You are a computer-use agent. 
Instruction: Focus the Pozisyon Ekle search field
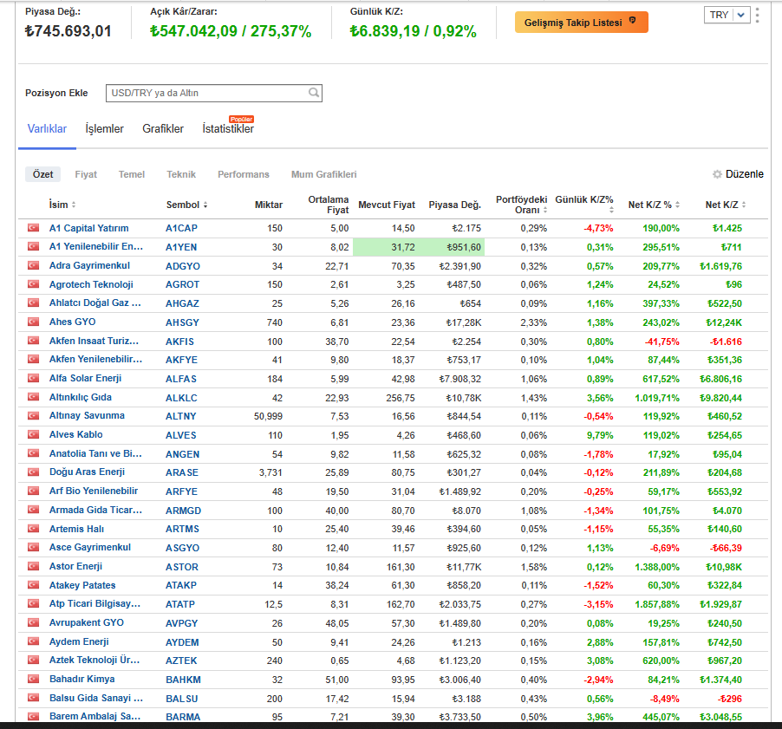click(x=214, y=93)
